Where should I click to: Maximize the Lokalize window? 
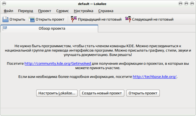(x=186, y=4)
